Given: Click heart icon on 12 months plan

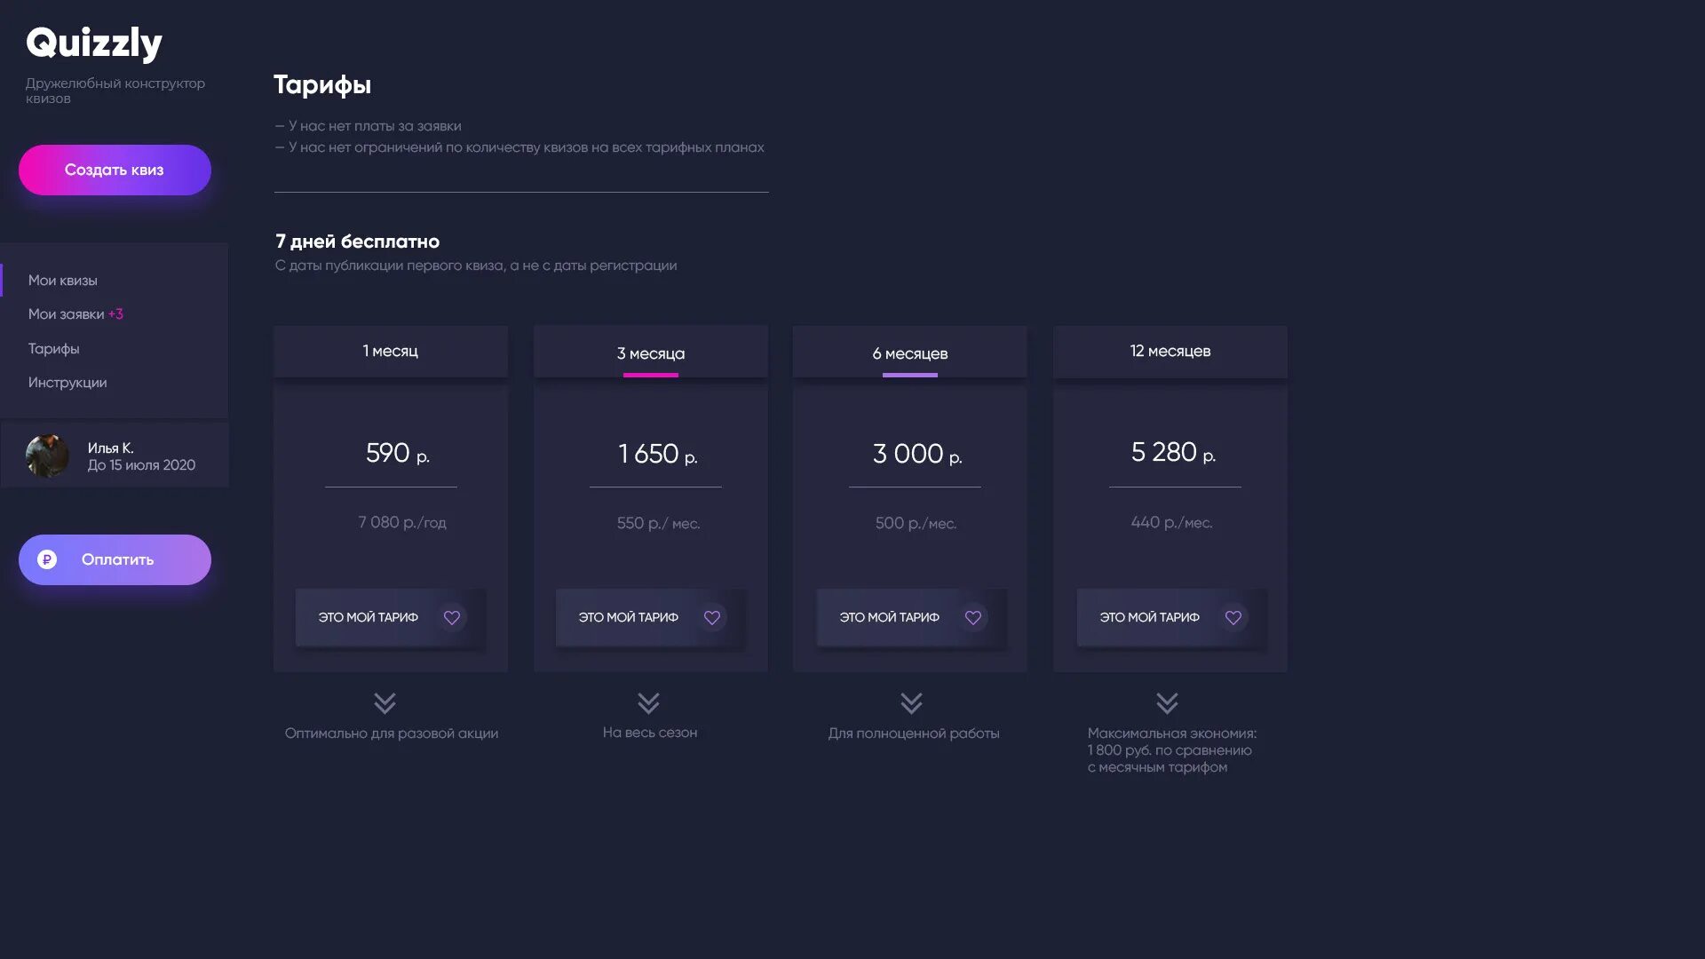Looking at the screenshot, I should [x=1233, y=617].
